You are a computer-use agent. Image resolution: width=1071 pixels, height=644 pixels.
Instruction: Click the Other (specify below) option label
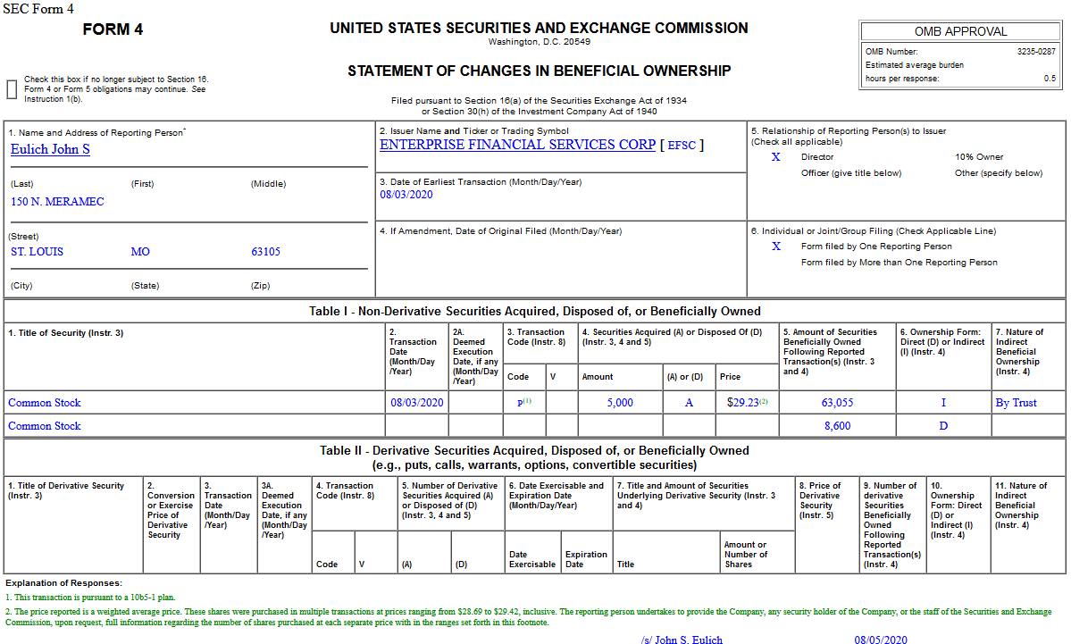[x=999, y=173]
